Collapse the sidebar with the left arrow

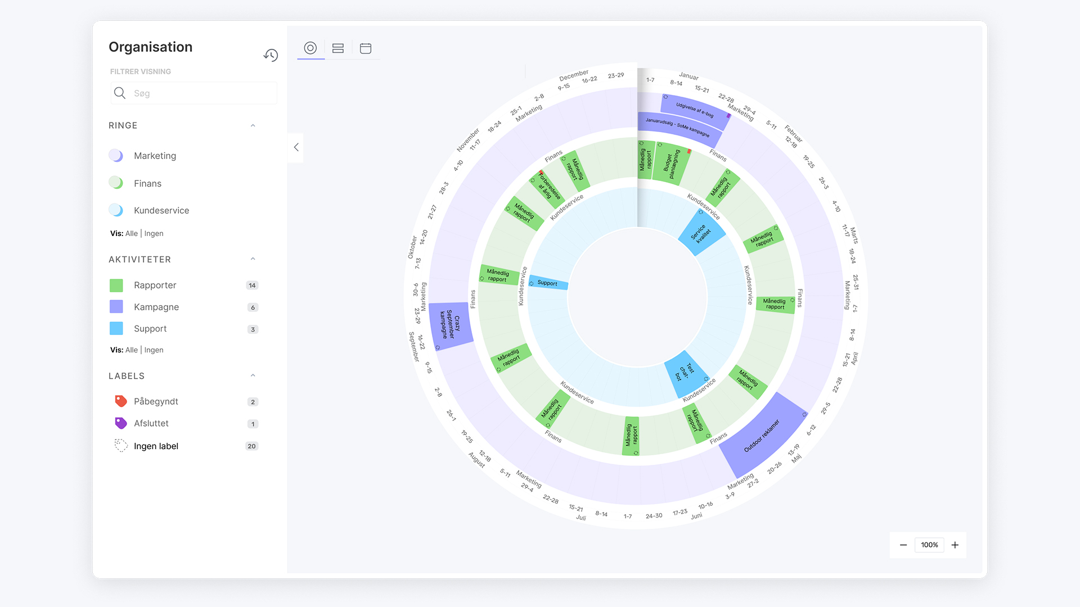tap(296, 147)
